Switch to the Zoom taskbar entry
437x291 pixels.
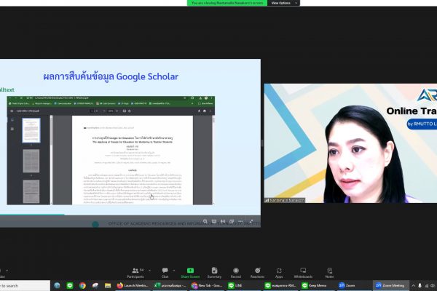(x=354, y=285)
